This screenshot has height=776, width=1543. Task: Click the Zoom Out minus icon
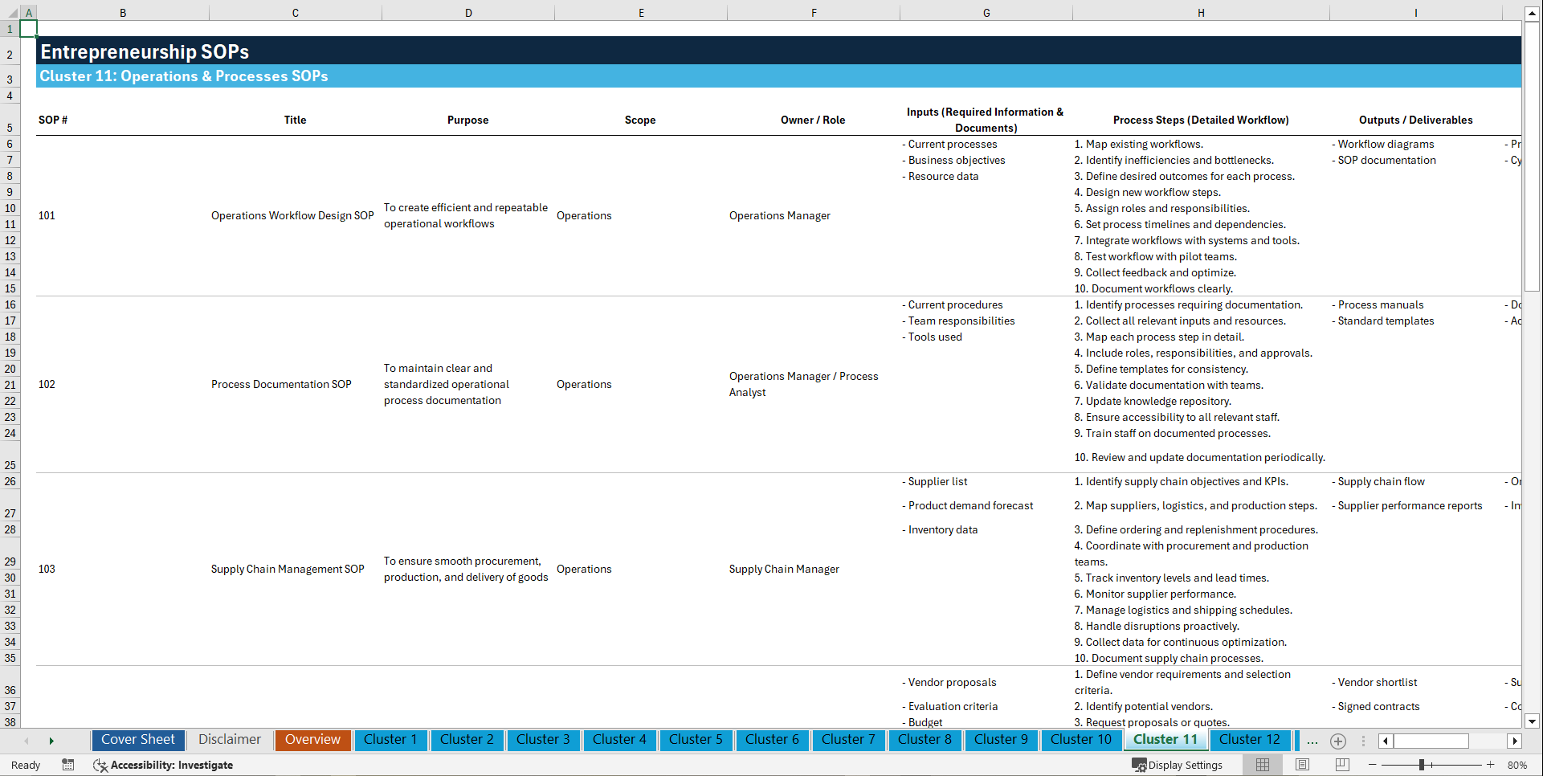pos(1373,765)
